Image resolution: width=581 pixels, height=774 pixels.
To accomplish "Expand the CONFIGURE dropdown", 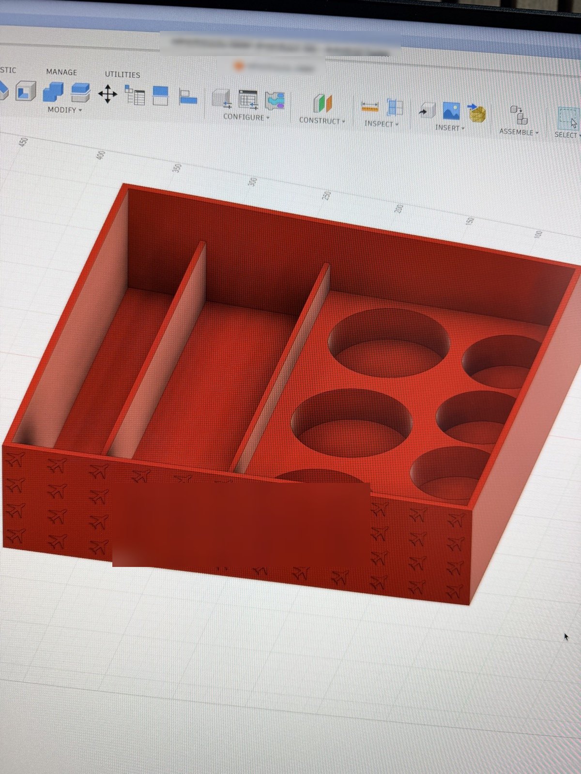I will (246, 117).
